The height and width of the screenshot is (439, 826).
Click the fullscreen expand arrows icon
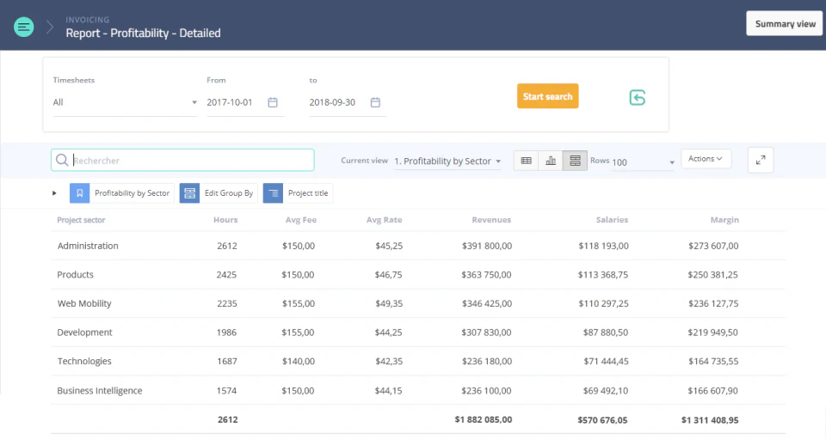(x=761, y=161)
